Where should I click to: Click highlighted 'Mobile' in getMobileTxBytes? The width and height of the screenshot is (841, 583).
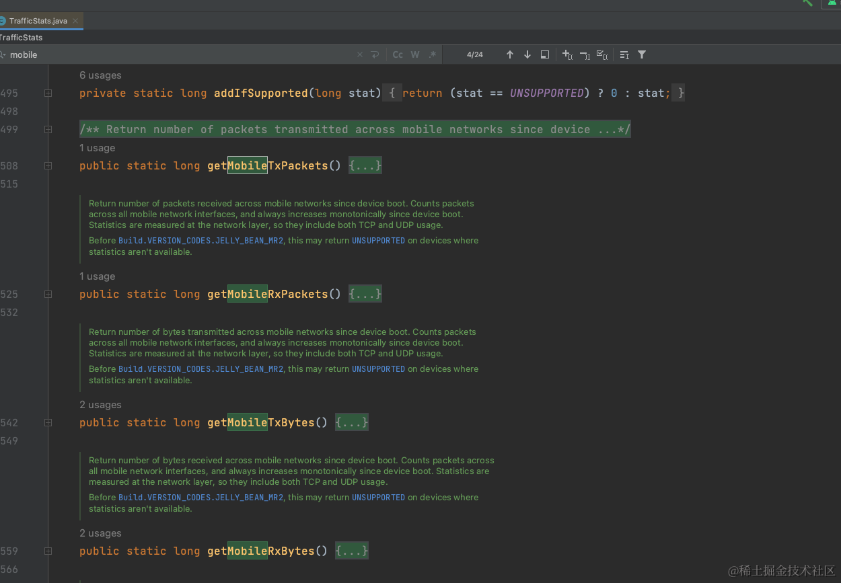coord(248,422)
